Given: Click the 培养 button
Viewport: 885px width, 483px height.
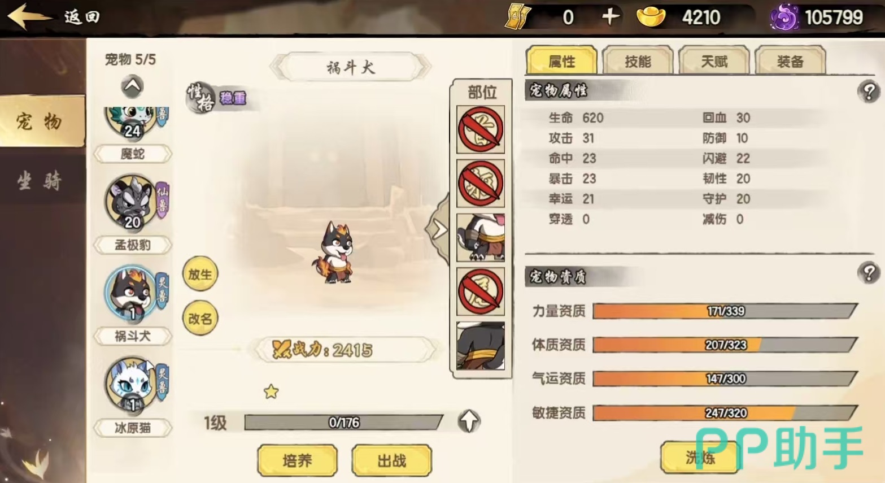Looking at the screenshot, I should pyautogui.click(x=298, y=460).
